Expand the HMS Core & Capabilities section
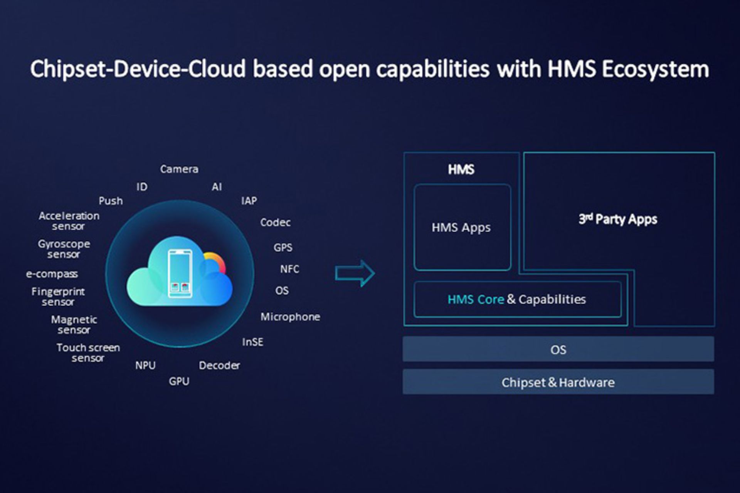 click(x=517, y=300)
